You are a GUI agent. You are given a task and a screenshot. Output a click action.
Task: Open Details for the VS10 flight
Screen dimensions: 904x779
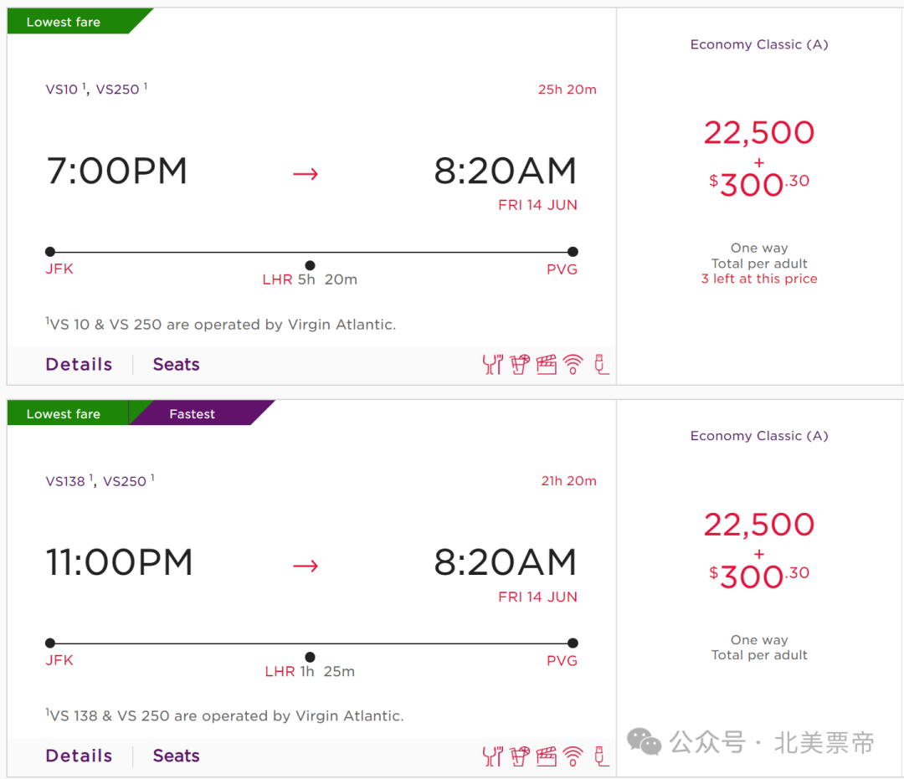click(79, 364)
